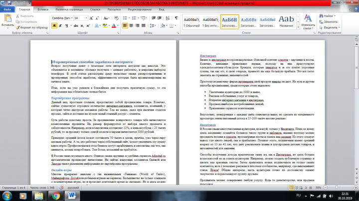Click spell check status icon

[x=61, y=188]
